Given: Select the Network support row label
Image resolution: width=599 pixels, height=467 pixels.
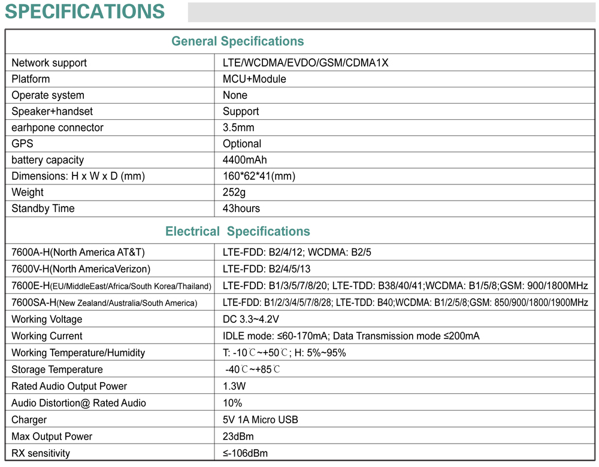Looking at the screenshot, I should (x=49, y=63).
